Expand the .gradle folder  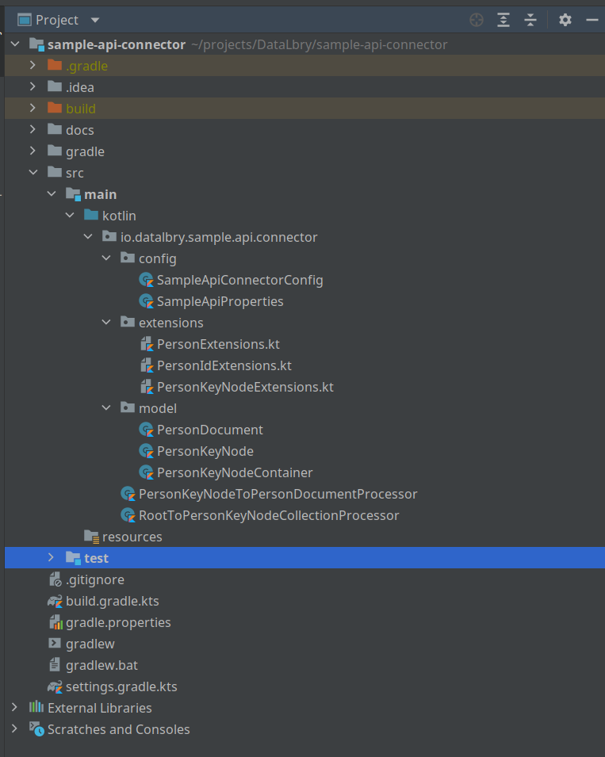(33, 66)
